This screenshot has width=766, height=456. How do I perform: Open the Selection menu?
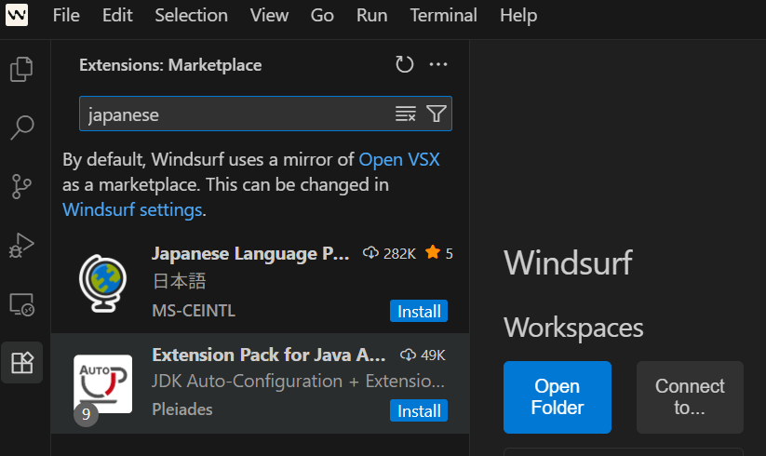click(191, 15)
